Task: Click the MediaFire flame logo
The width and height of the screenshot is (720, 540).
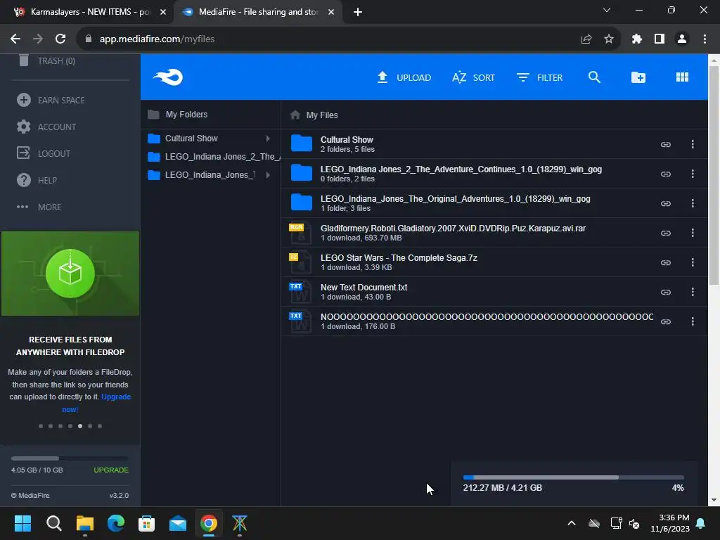Action: [168, 77]
